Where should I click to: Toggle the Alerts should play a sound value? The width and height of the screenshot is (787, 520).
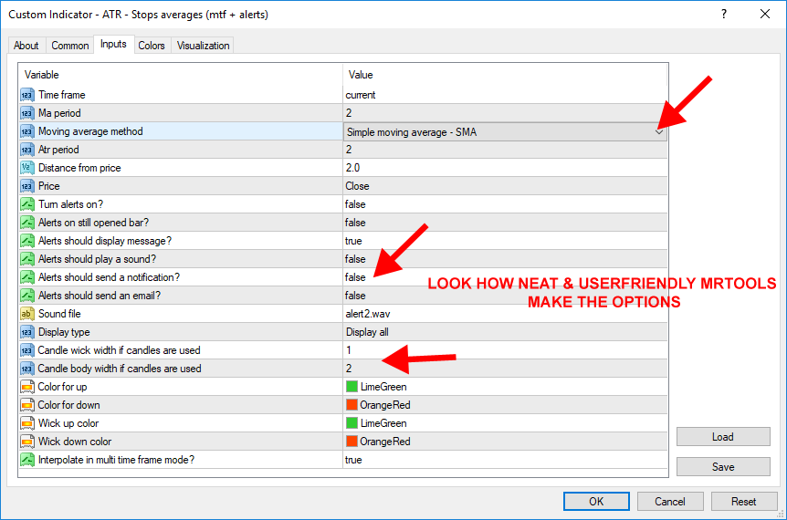click(505, 259)
